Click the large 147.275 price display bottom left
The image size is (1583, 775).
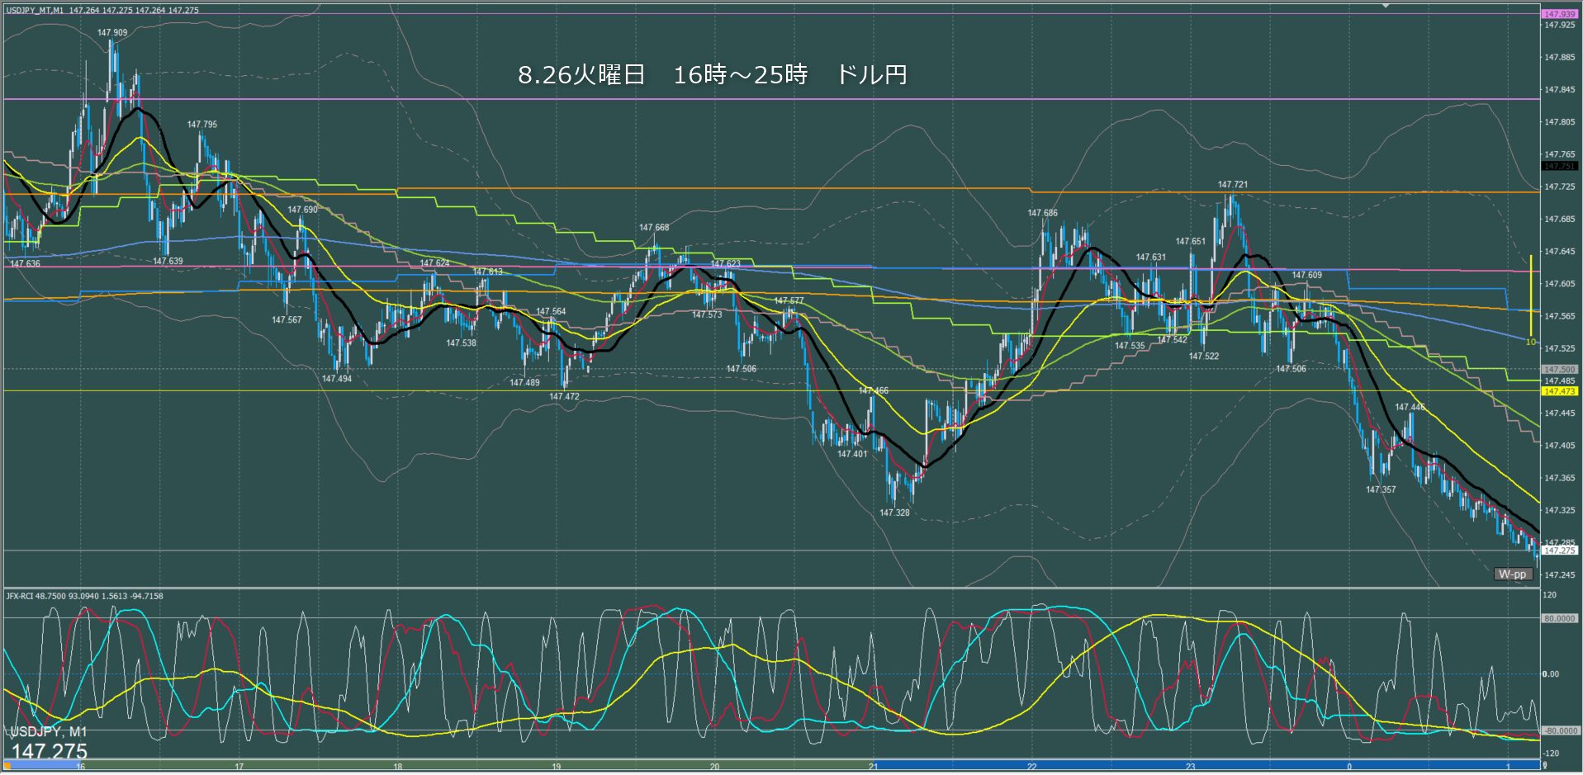[50, 751]
